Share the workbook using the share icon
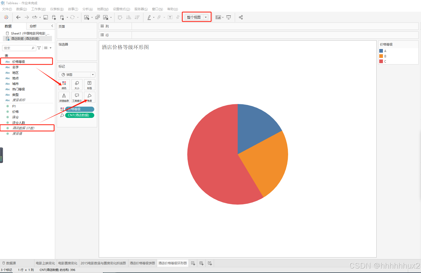The height and width of the screenshot is (273, 421). pos(241,17)
